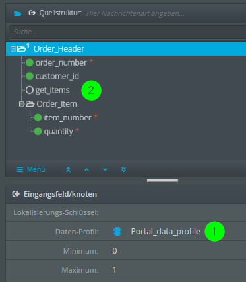Click green dot icon of quantity

[x=38, y=131]
